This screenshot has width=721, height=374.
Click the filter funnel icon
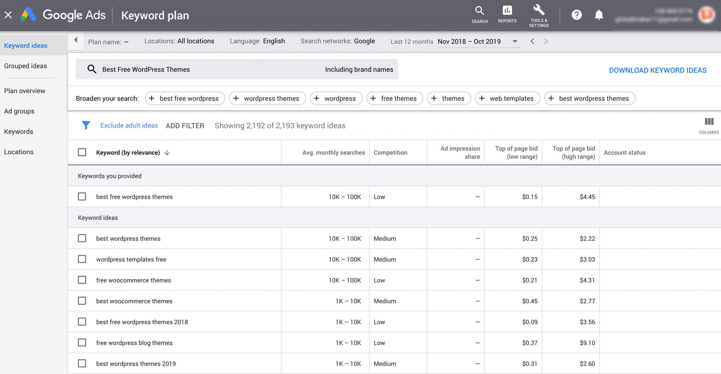point(86,125)
